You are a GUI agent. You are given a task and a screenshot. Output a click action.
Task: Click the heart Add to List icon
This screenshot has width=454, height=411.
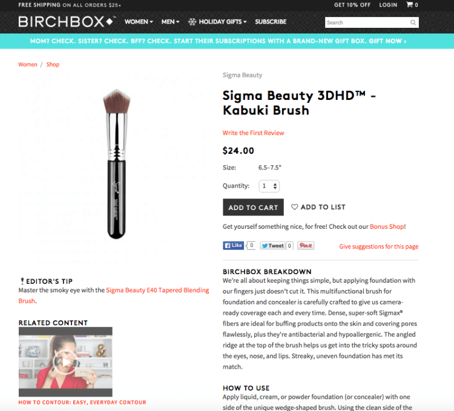294,207
